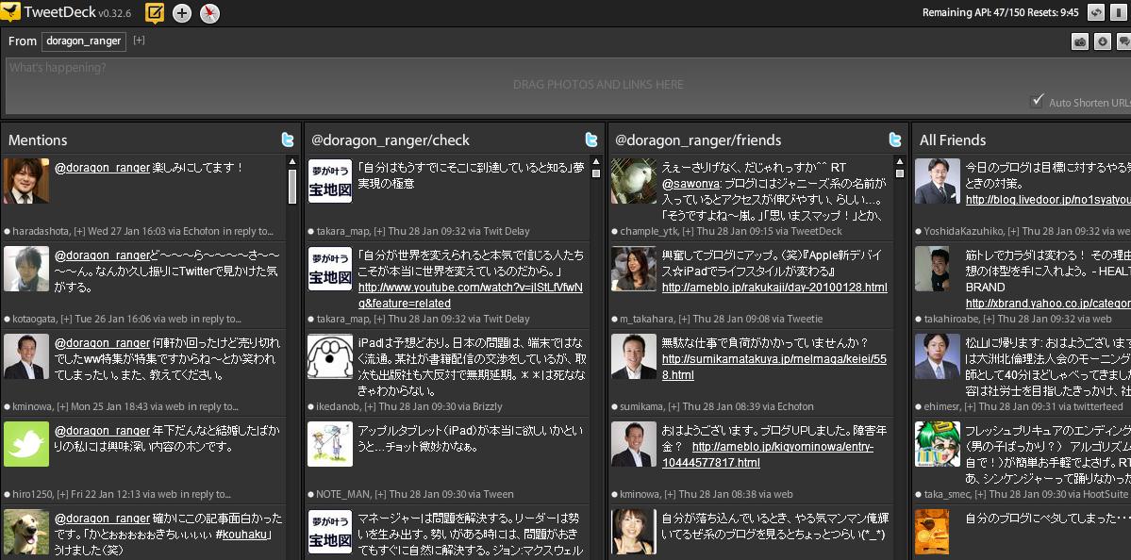This screenshot has width=1131, height=560.
Task: Click ikedanob's cartoon ghost avatar
Action: click(x=330, y=356)
